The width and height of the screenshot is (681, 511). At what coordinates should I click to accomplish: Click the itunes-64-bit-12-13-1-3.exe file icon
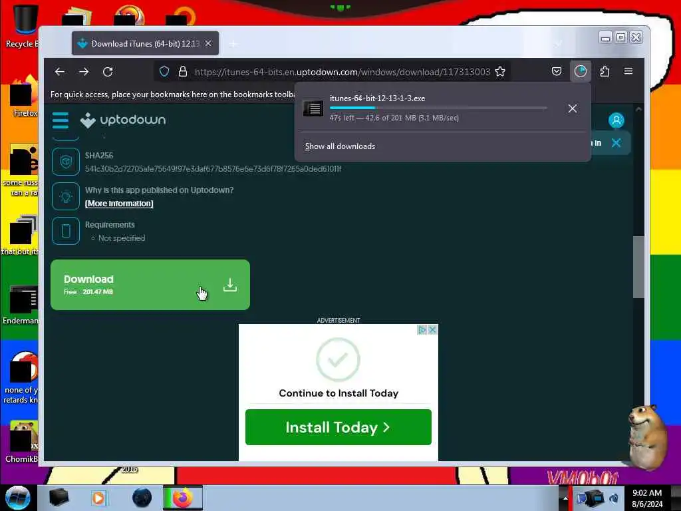(x=313, y=108)
